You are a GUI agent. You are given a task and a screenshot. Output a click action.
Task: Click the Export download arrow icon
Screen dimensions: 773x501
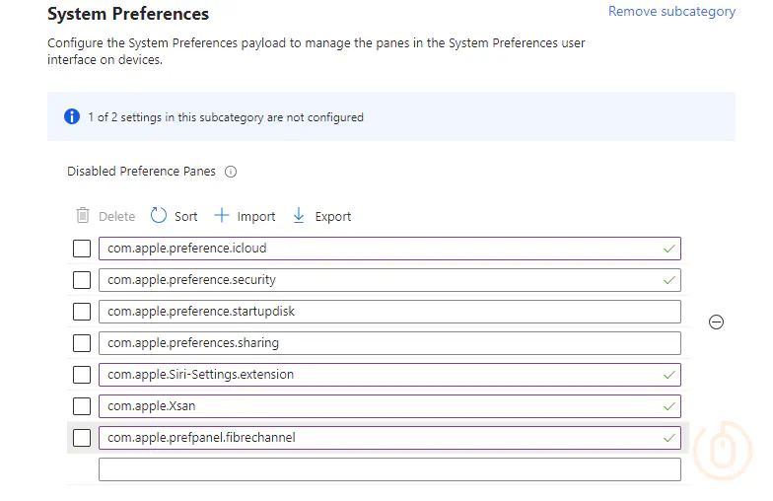(299, 215)
